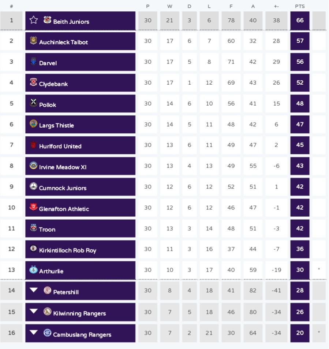Click the Clydebank club badge
Image resolution: width=329 pixels, height=349 pixels.
point(33,82)
